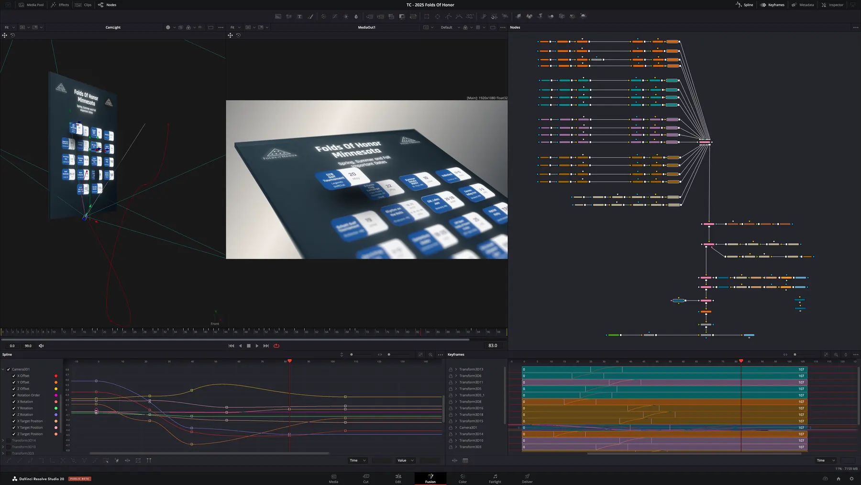The width and height of the screenshot is (861, 485).
Task: Add a Brightness Contrast node from the toolbar
Action: (x=346, y=16)
